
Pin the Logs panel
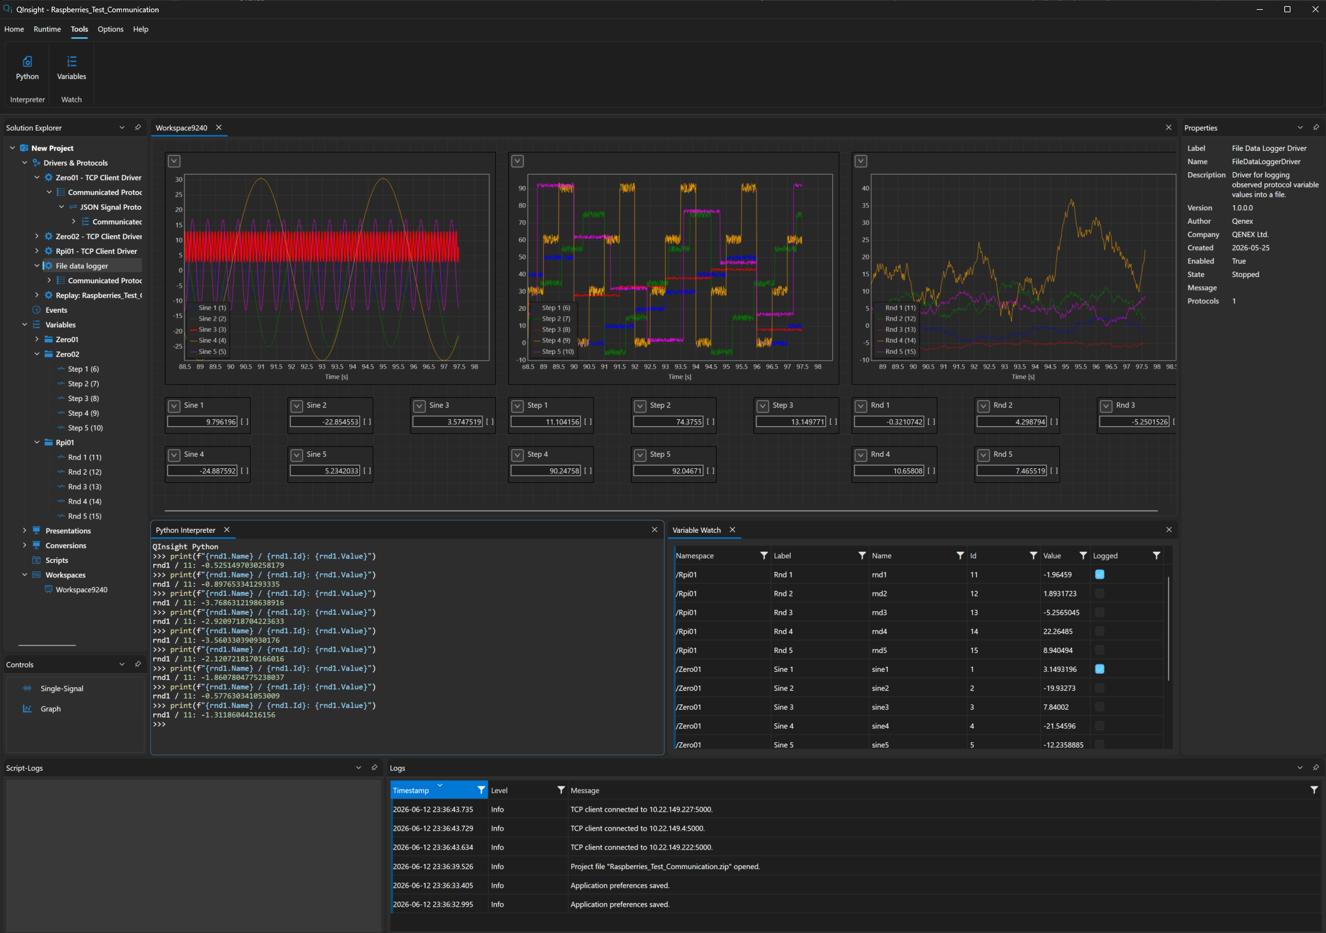tap(1316, 767)
